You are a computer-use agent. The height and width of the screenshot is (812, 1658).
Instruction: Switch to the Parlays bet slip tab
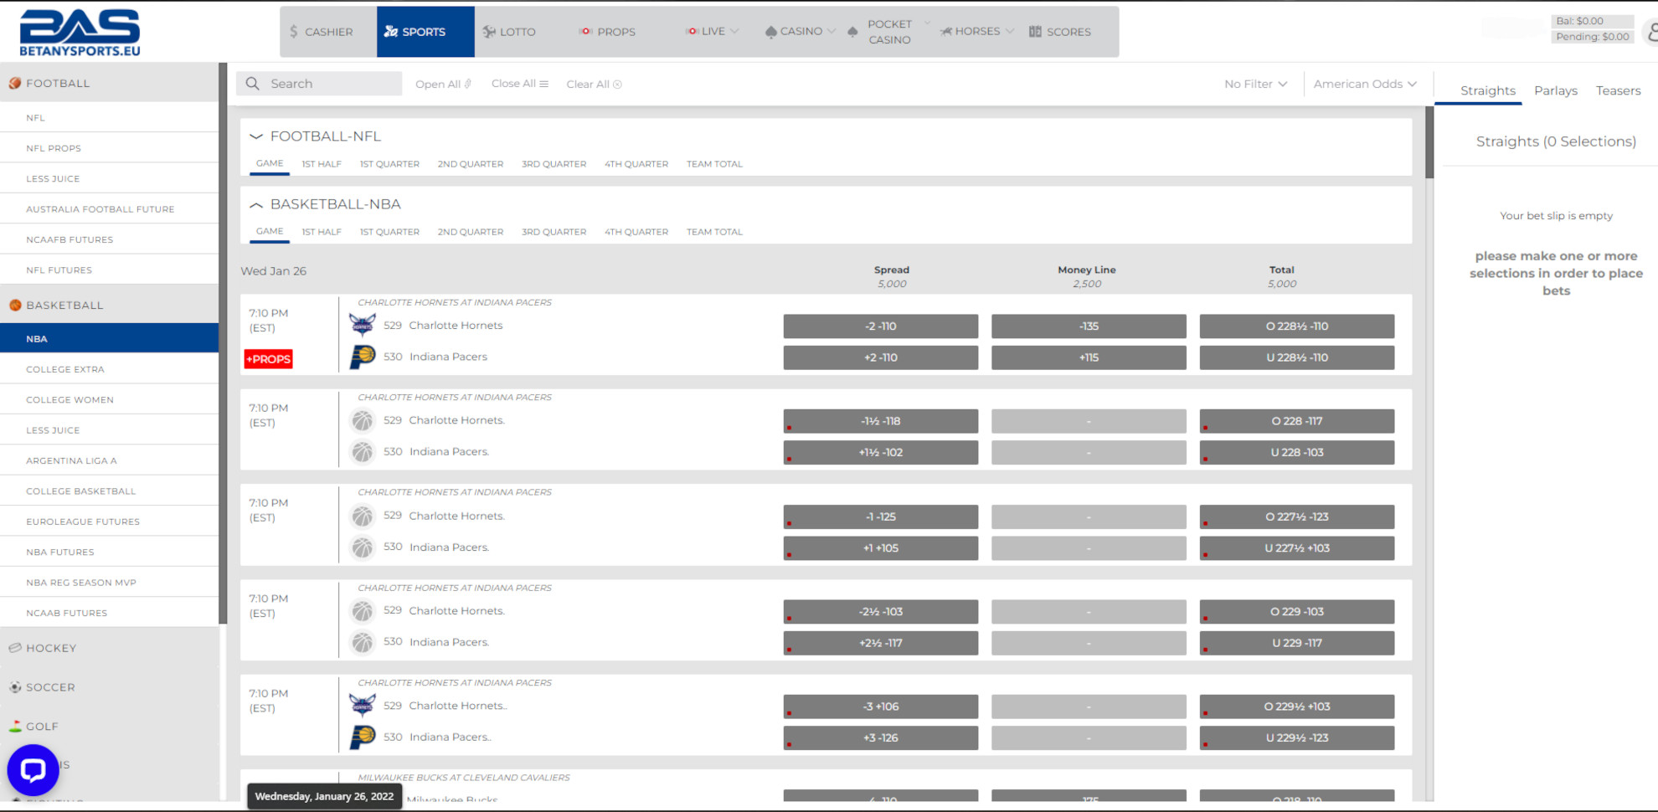[x=1555, y=90]
